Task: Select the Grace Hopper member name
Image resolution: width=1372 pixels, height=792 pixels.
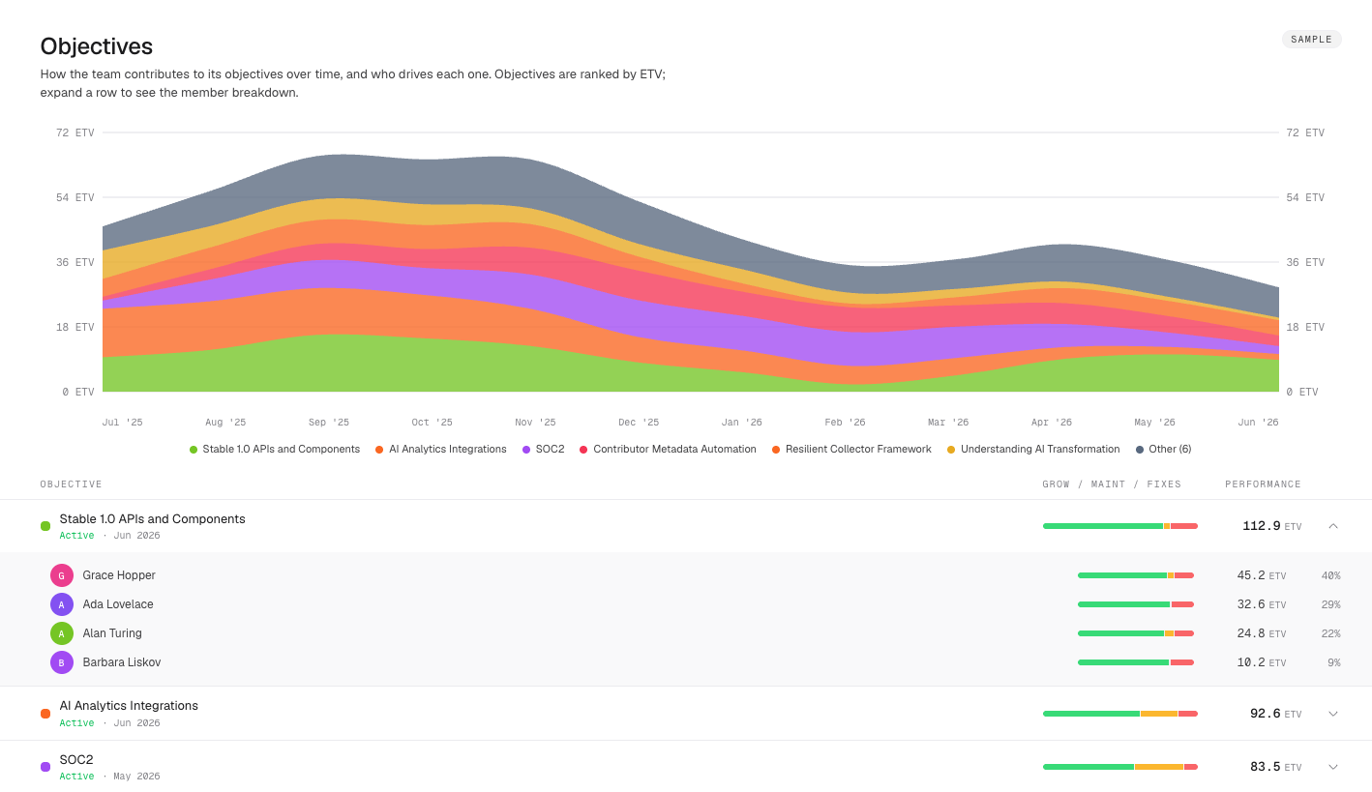Action: pos(119,575)
